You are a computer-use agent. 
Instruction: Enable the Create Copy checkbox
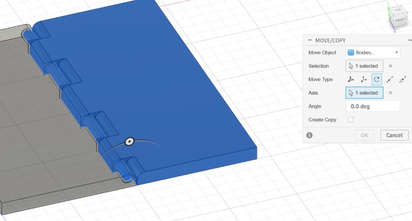click(x=351, y=120)
